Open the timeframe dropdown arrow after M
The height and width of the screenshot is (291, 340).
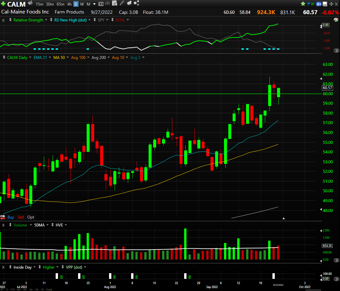tap(94, 4)
